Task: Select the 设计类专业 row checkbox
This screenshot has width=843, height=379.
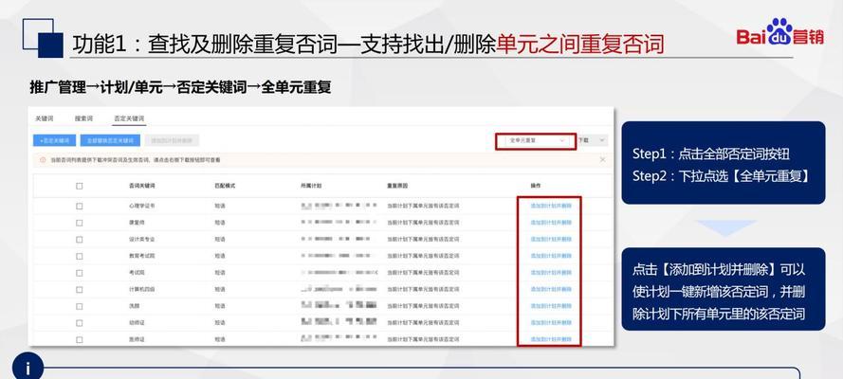Action: (x=80, y=240)
